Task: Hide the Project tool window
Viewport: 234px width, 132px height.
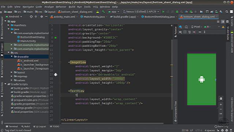Action: (46, 16)
